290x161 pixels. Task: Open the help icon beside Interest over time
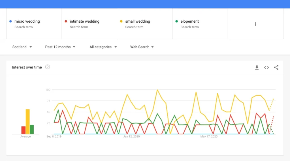coord(48,67)
